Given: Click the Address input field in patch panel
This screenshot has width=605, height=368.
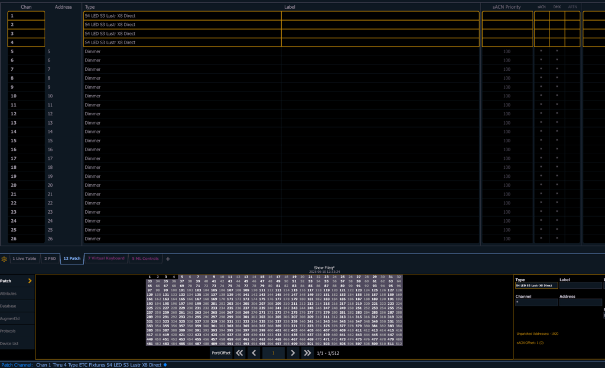Looking at the screenshot, I should click(x=580, y=302).
